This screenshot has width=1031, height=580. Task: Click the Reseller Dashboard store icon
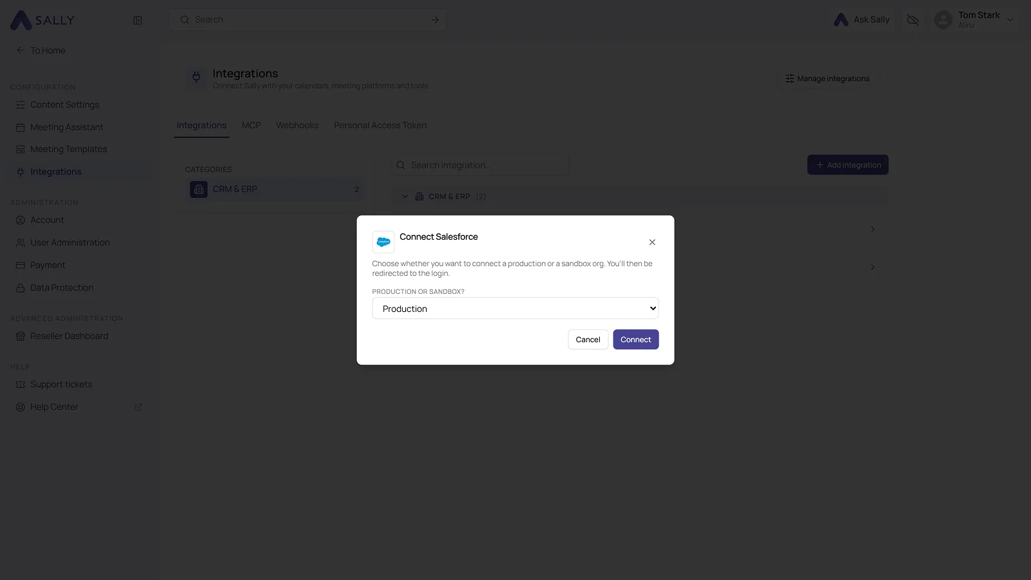(21, 336)
